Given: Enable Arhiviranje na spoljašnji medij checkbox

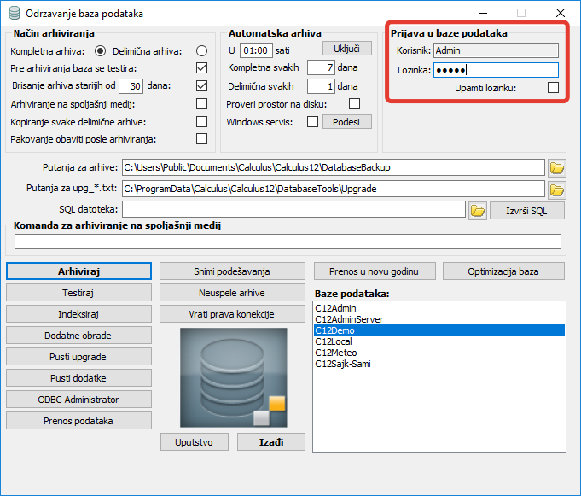Looking at the screenshot, I should pyautogui.click(x=201, y=103).
